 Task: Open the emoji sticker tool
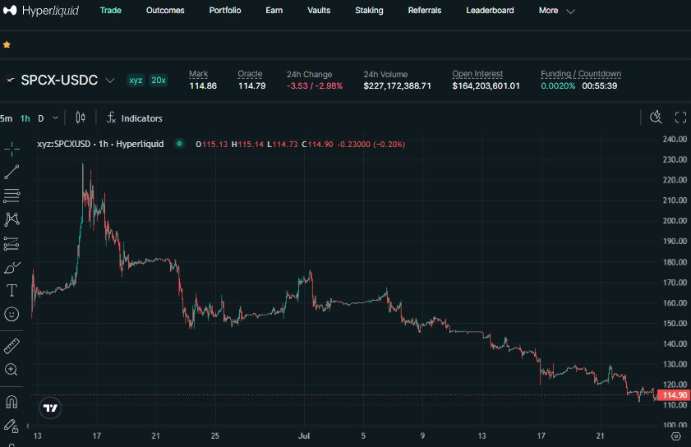[x=12, y=314]
